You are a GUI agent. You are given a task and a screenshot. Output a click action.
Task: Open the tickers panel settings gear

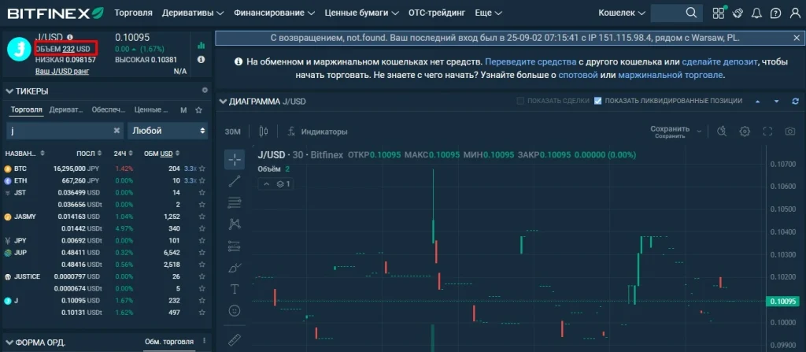point(205,90)
